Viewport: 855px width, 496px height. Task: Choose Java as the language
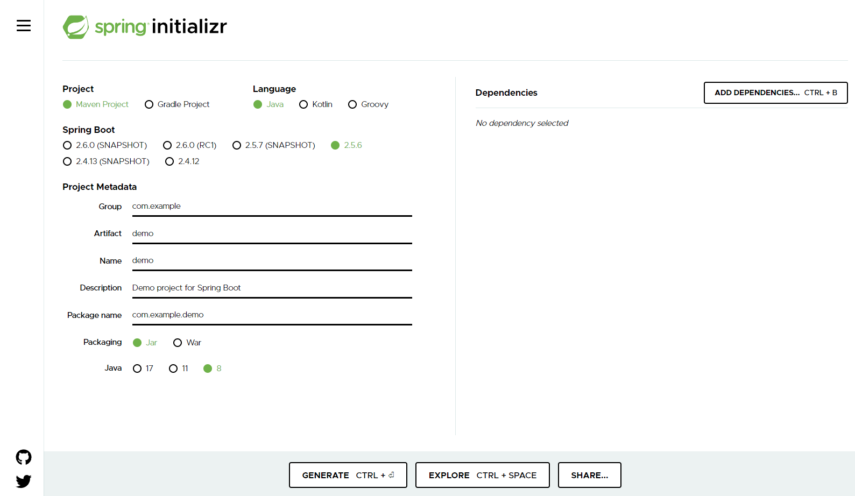point(268,104)
